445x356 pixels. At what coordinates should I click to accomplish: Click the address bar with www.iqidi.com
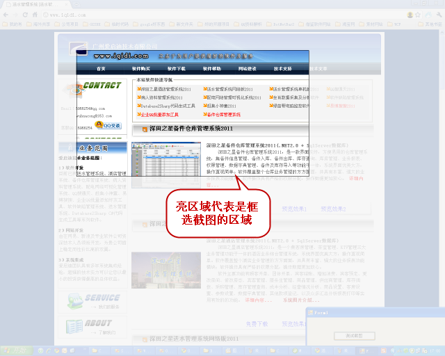pyautogui.click(x=221, y=15)
